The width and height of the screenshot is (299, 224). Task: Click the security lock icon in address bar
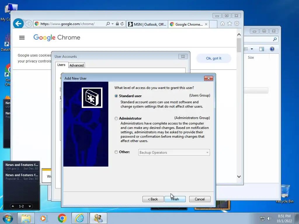(117, 24)
